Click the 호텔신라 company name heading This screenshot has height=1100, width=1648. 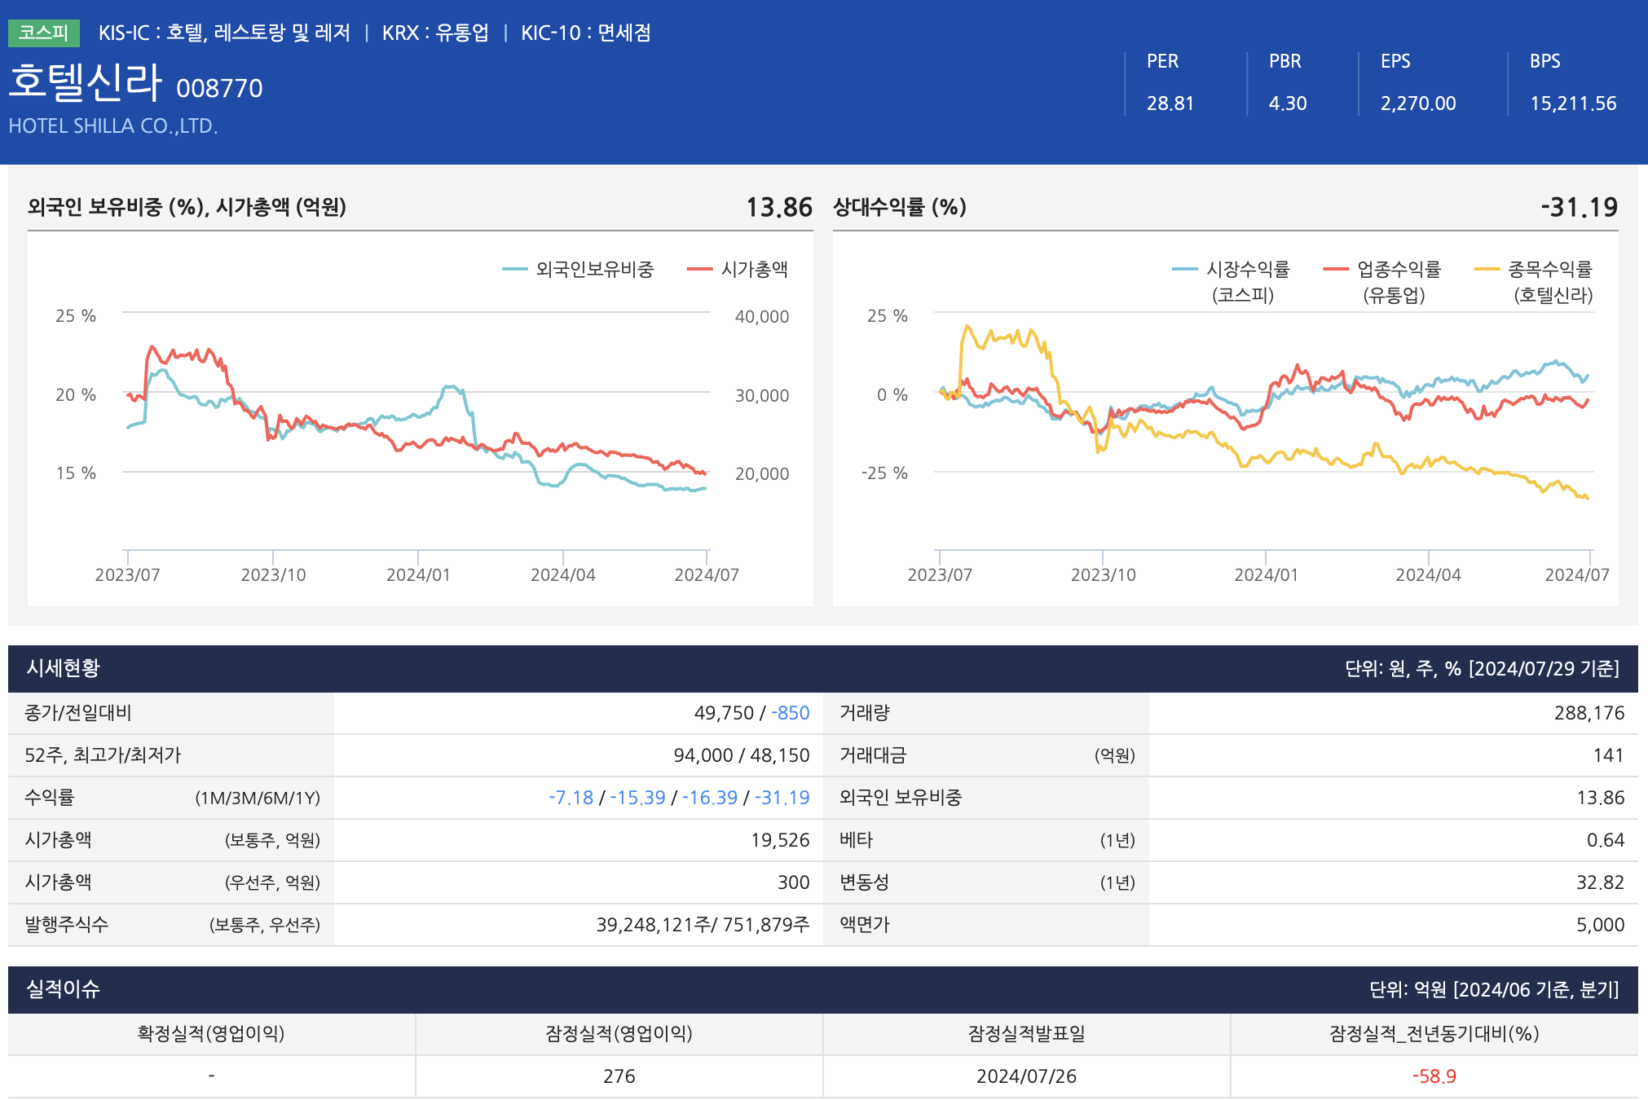pos(86,82)
